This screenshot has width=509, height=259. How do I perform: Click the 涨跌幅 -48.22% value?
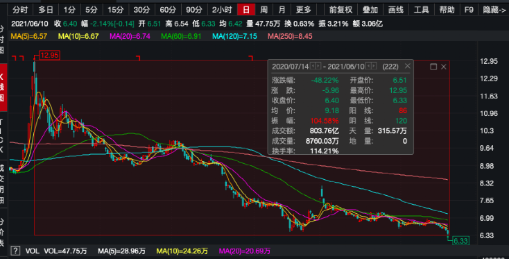[325, 81]
